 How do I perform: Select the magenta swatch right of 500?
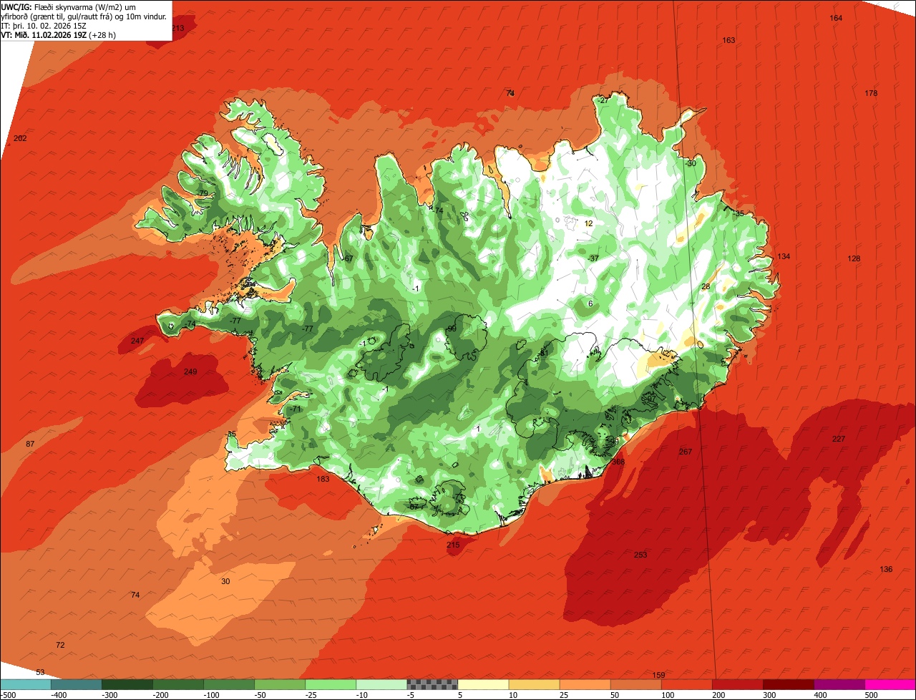click(x=890, y=684)
